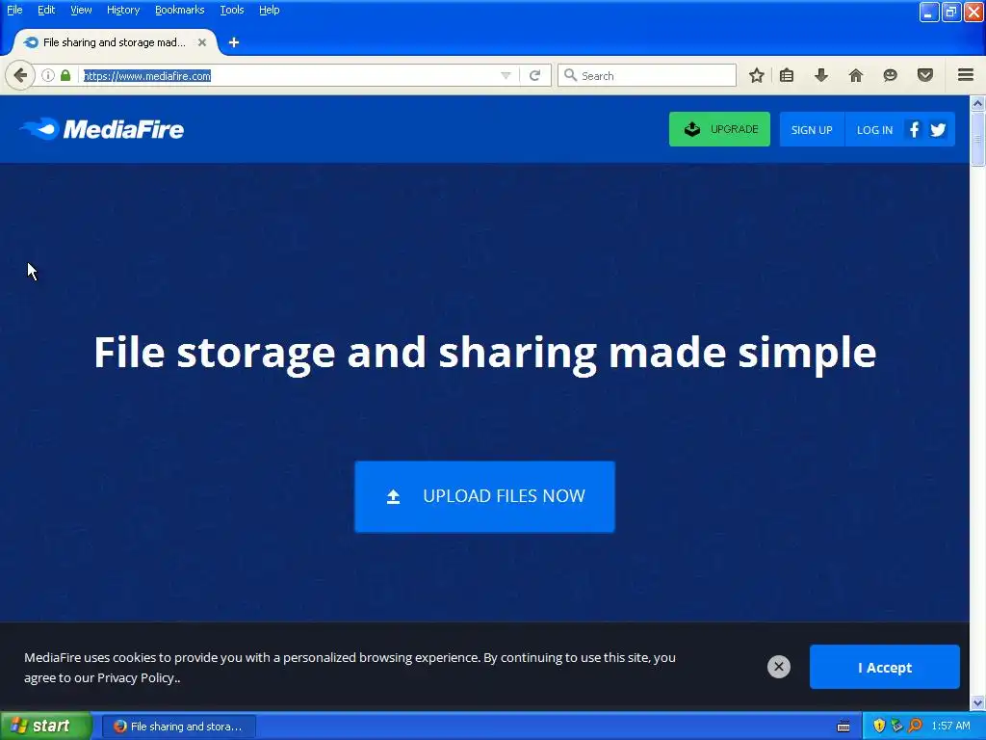
Task: Click the SIGN UP button
Action: [812, 130]
